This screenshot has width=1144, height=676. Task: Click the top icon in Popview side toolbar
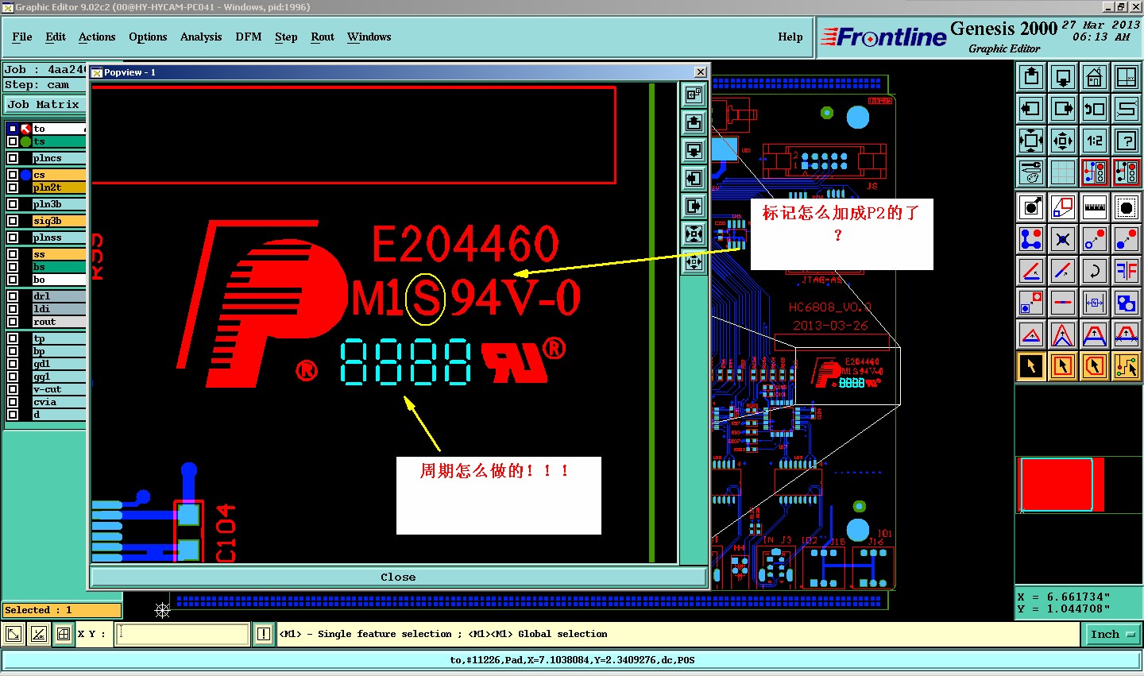(x=694, y=95)
